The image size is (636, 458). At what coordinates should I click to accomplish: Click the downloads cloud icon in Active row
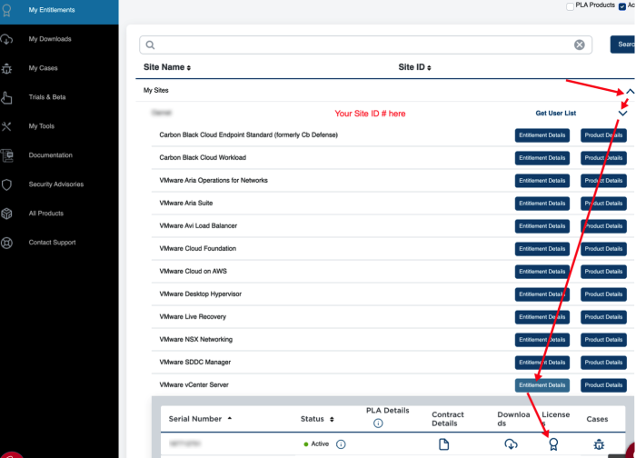(511, 444)
